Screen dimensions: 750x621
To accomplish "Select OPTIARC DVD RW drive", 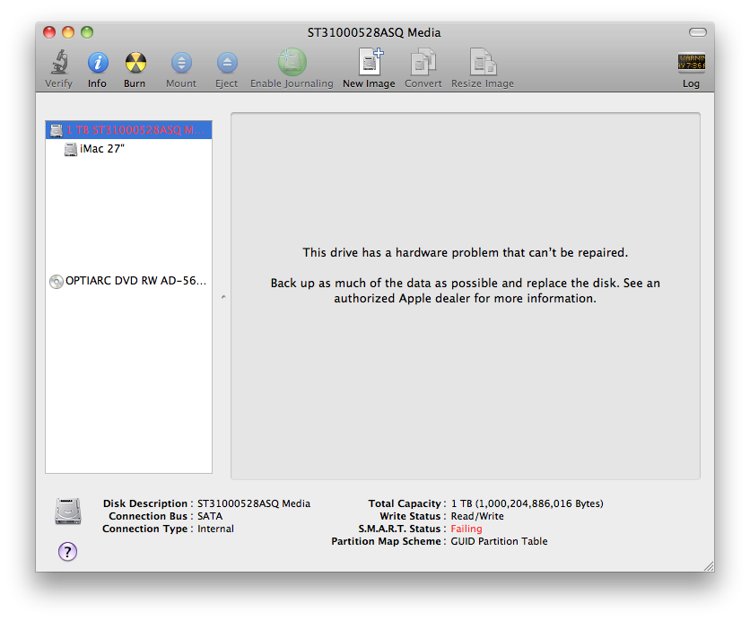I will [x=128, y=281].
